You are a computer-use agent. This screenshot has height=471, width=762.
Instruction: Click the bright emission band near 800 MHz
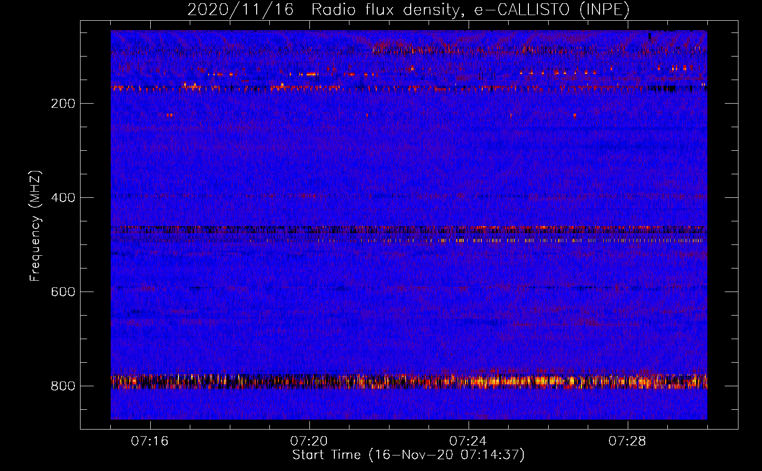(409, 382)
